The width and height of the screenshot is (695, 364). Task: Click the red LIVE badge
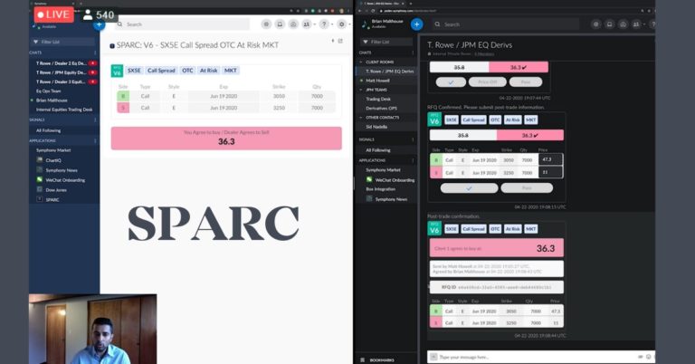[x=53, y=14]
